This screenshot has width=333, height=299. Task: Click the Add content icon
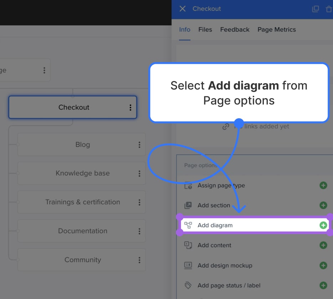click(188, 245)
